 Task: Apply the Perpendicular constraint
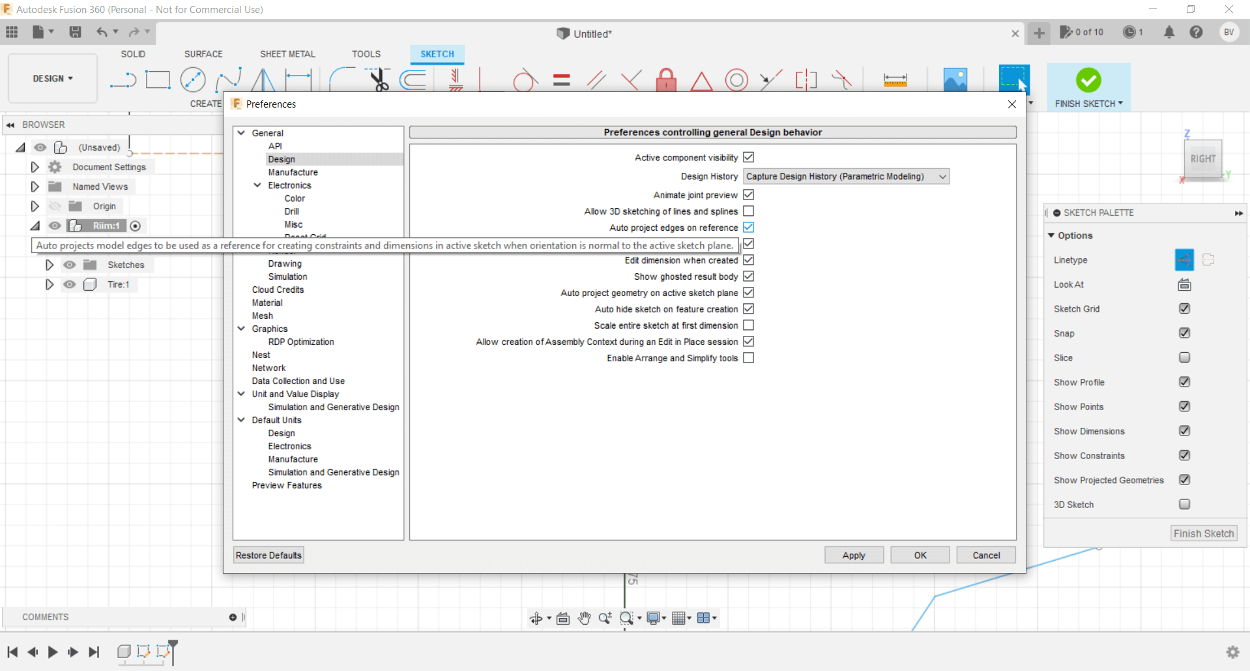coord(631,80)
